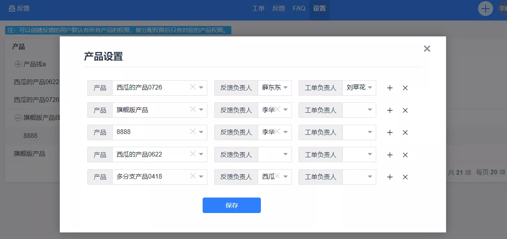Switch to the 工单 tab
The width and height of the screenshot is (507, 239).
pos(258,8)
